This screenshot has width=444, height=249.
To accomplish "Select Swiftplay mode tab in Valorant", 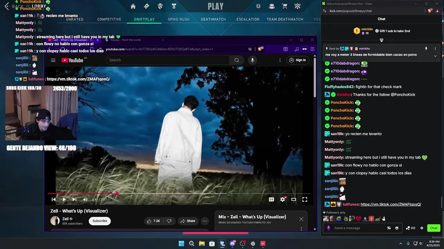I will 144,19.
